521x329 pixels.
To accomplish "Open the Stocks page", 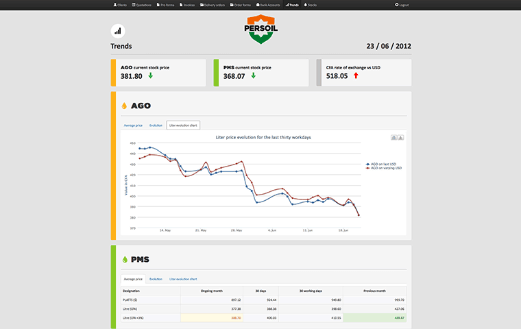I will [311, 5].
